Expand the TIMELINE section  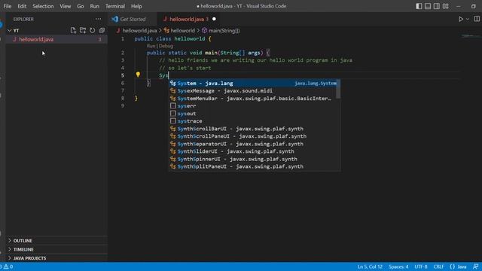coord(56,249)
